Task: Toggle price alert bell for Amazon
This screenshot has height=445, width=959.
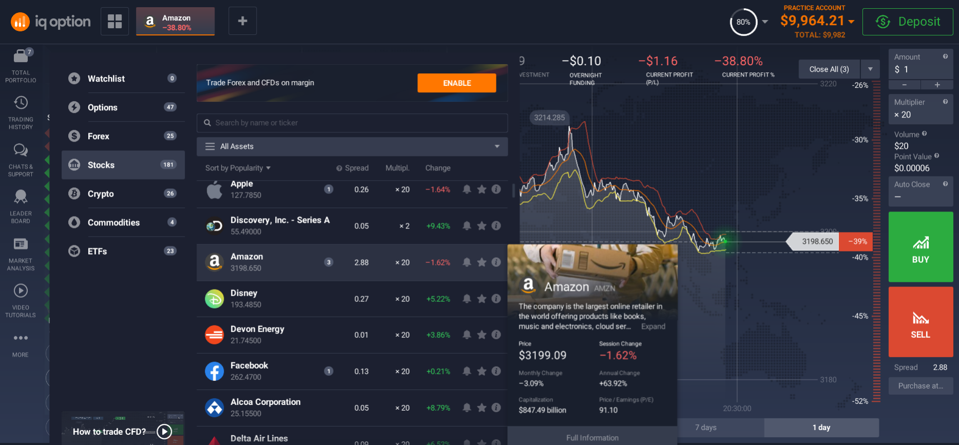Action: (x=467, y=262)
